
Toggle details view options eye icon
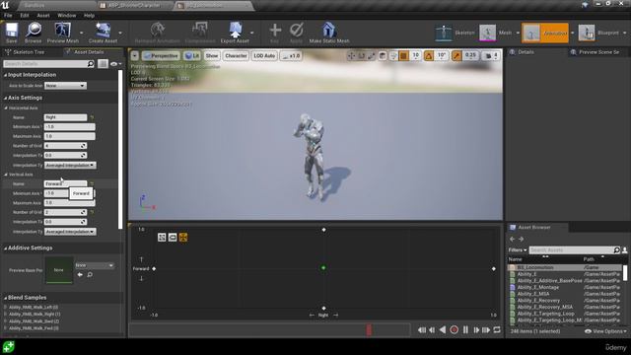click(115, 64)
